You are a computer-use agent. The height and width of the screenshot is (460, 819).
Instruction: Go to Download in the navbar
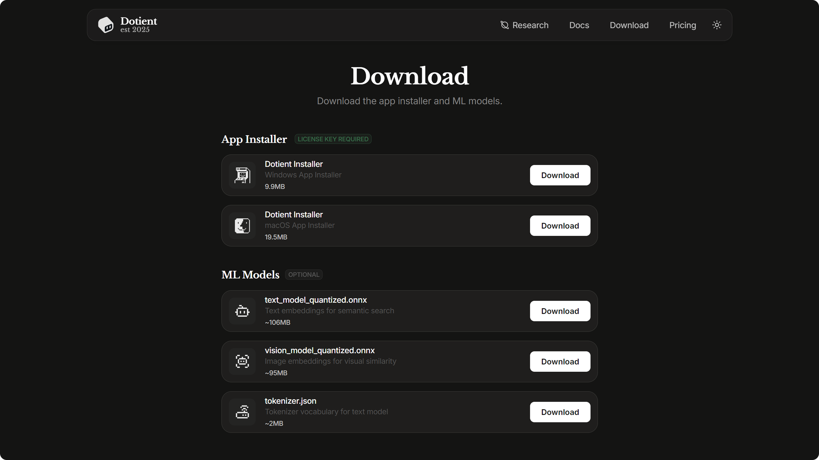629,25
